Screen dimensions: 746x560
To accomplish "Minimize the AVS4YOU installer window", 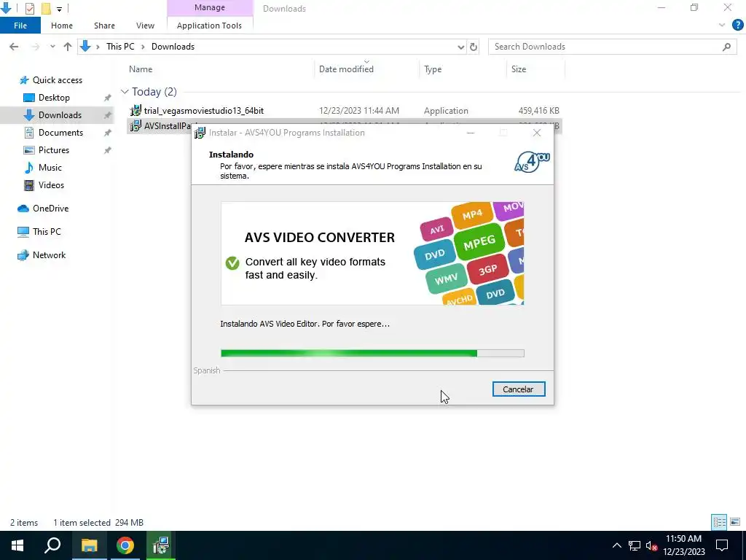I will [471, 133].
